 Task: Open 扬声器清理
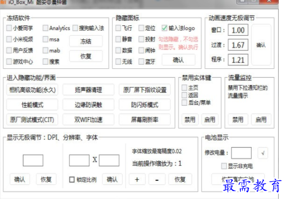88,90
